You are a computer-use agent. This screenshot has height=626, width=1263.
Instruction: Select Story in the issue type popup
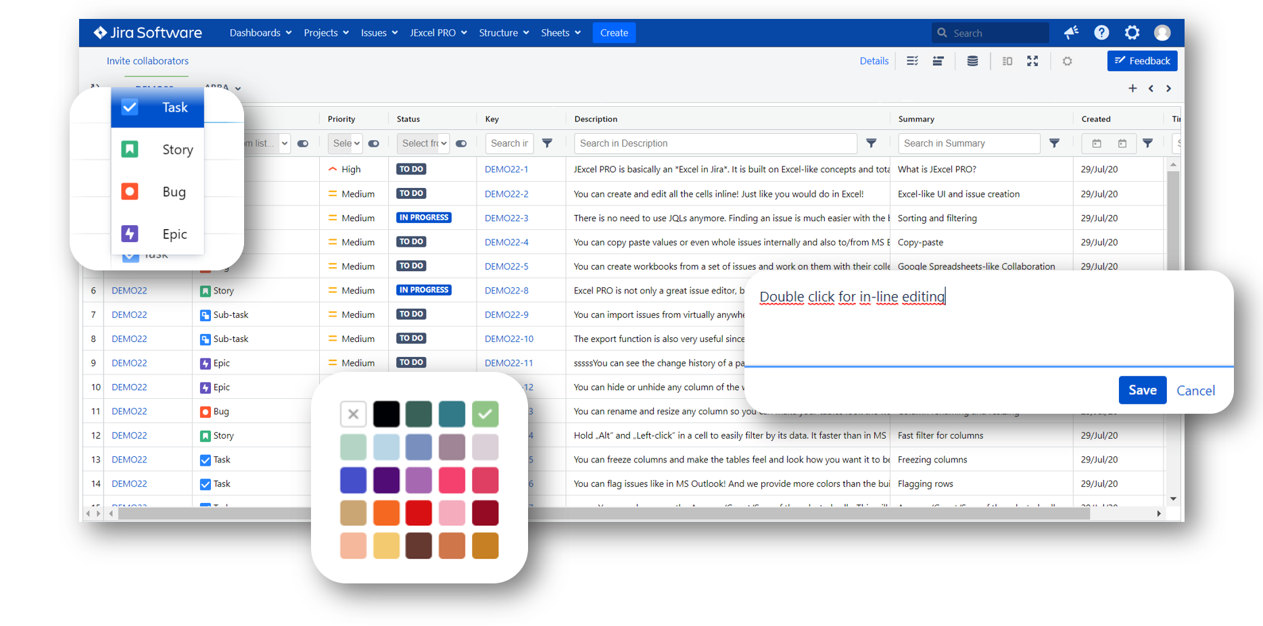pyautogui.click(x=158, y=149)
